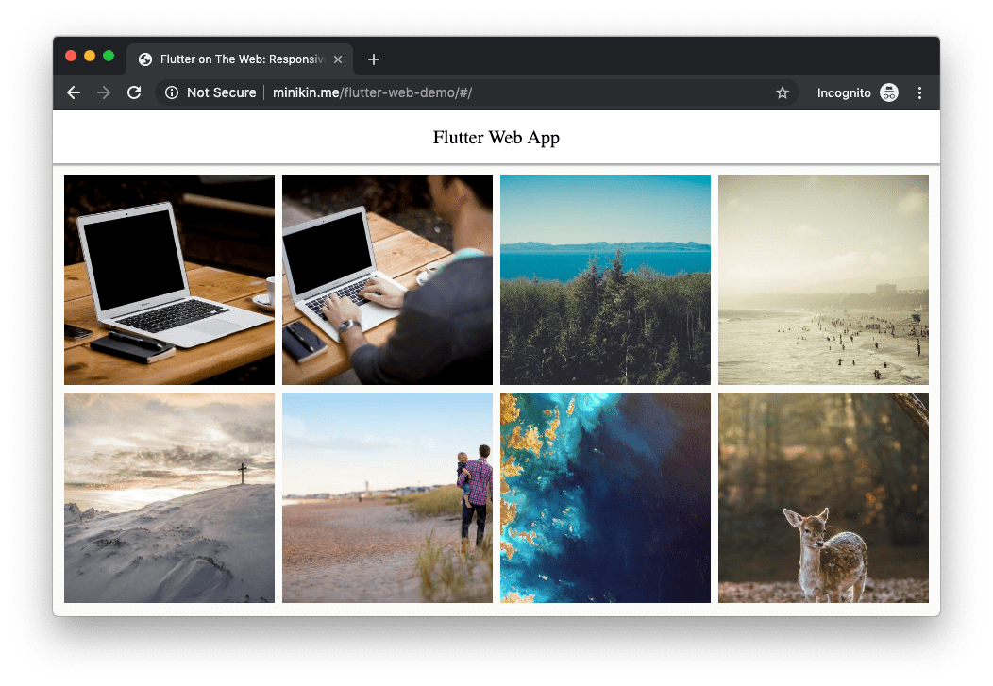Reload the Flutter Web App page
993x686 pixels.
pyautogui.click(x=133, y=92)
